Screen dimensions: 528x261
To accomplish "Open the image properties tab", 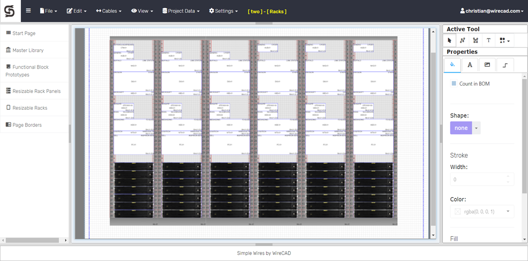I will point(487,65).
